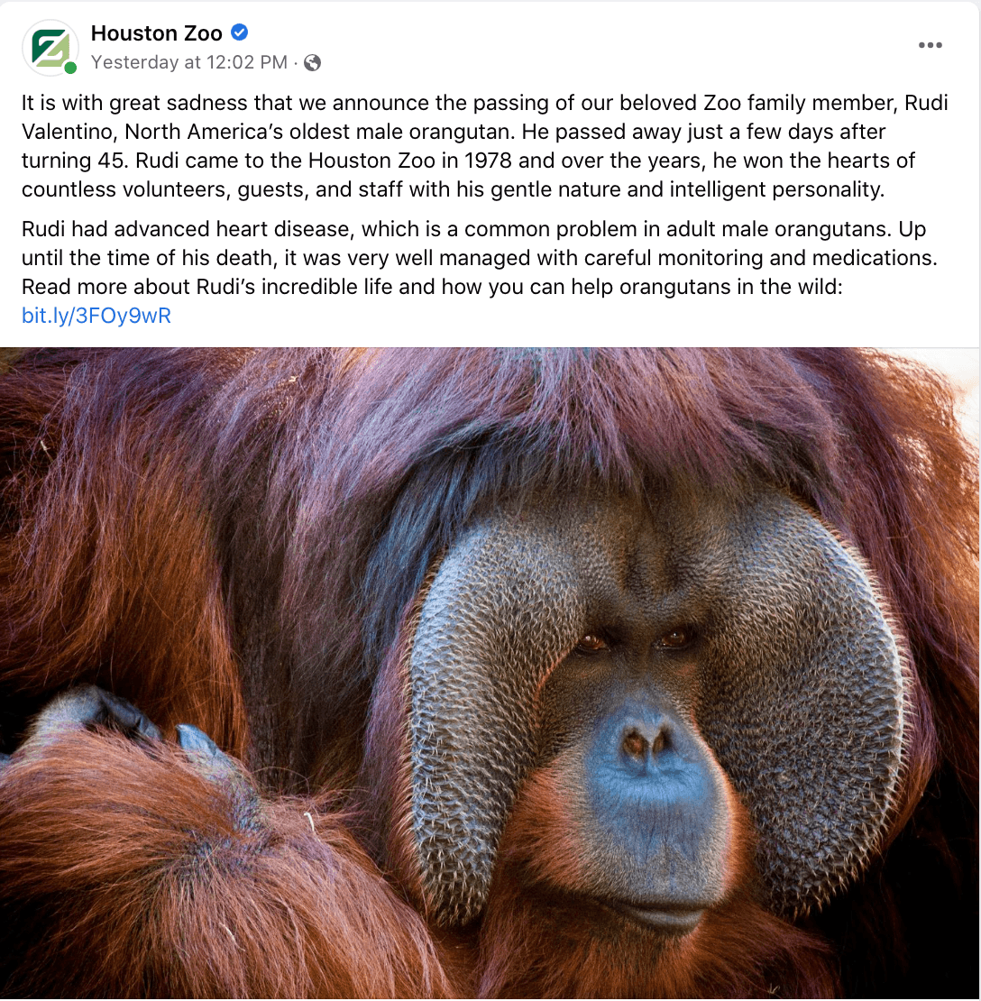Open the orangutan photo full size
Screen dimensions: 981x1001
490,674
